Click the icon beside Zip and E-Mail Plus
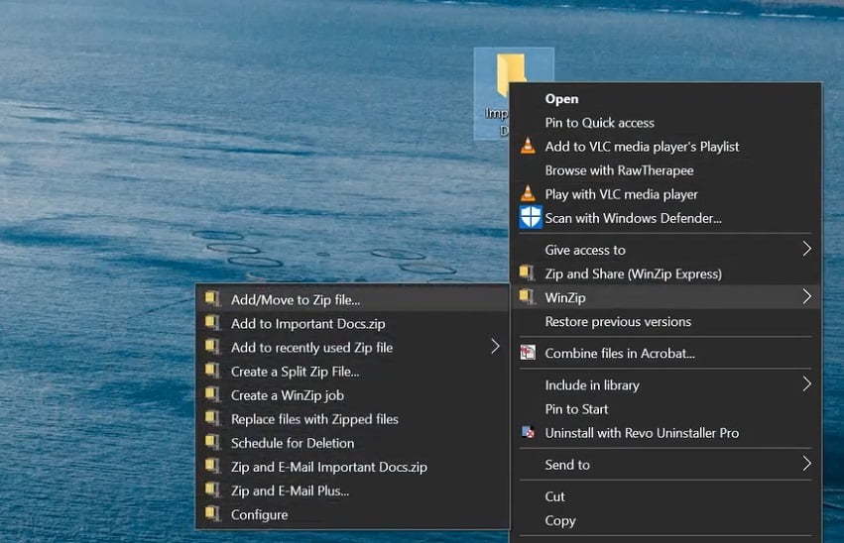 point(212,490)
